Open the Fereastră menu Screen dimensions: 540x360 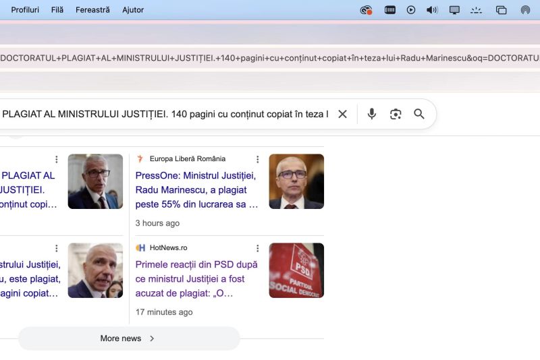pyautogui.click(x=92, y=10)
